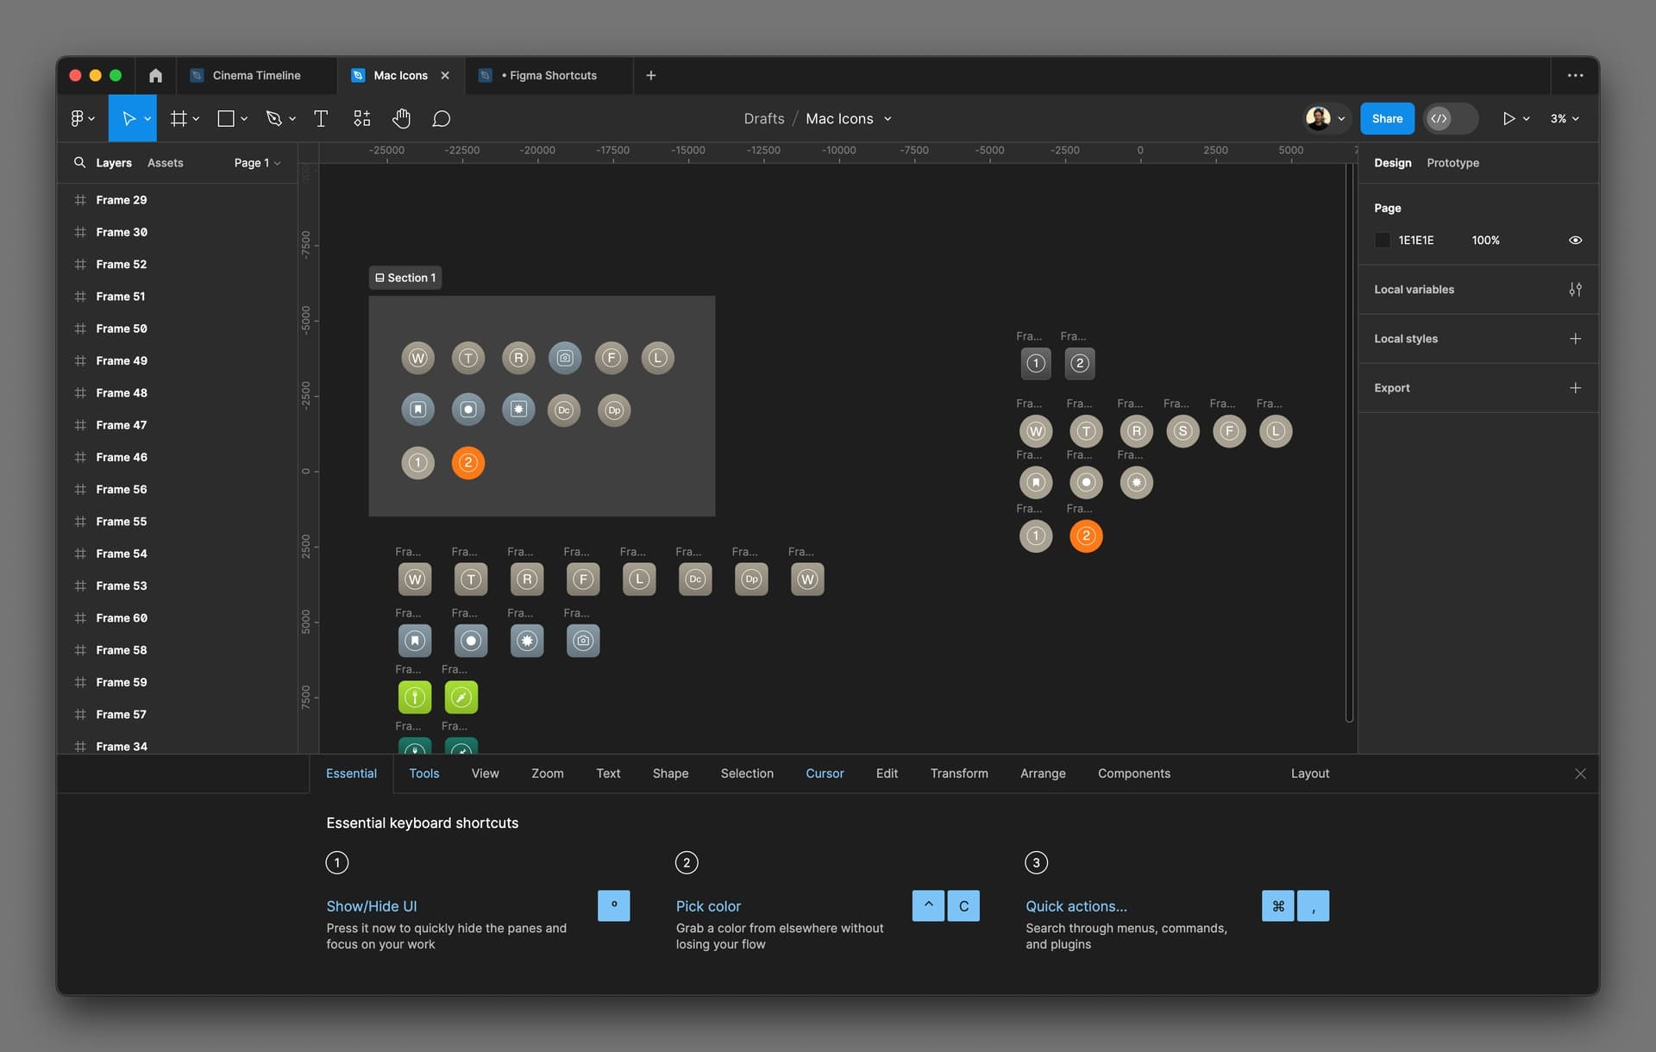Click the camera icon in Section 1
The height and width of the screenshot is (1052, 1656).
(x=565, y=358)
